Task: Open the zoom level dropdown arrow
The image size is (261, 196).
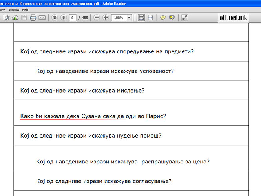Action: click(129, 18)
